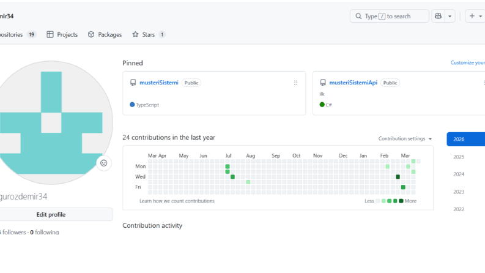The width and height of the screenshot is (485, 273).
Task: Click the TypeScript blue language dot
Action: (x=132, y=105)
